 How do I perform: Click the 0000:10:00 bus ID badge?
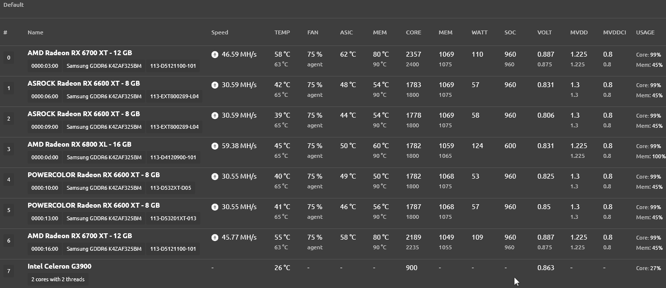click(x=45, y=188)
